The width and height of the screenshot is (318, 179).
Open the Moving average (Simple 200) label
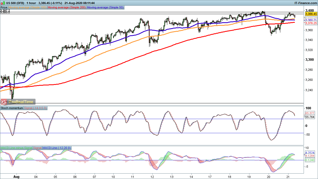click(x=67, y=8)
